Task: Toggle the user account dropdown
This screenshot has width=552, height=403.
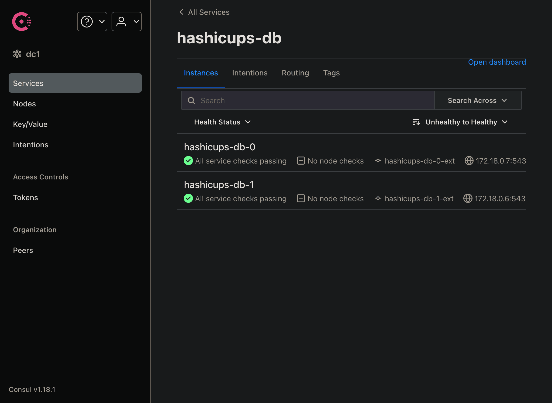Action: [x=126, y=21]
